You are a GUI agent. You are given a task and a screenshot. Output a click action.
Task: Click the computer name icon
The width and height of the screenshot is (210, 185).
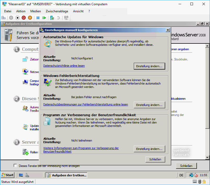(x=25, y=82)
